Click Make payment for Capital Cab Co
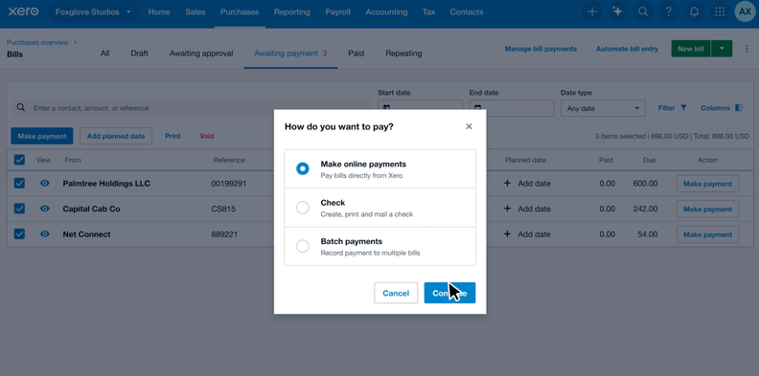Image resolution: width=759 pixels, height=376 pixels. point(707,210)
